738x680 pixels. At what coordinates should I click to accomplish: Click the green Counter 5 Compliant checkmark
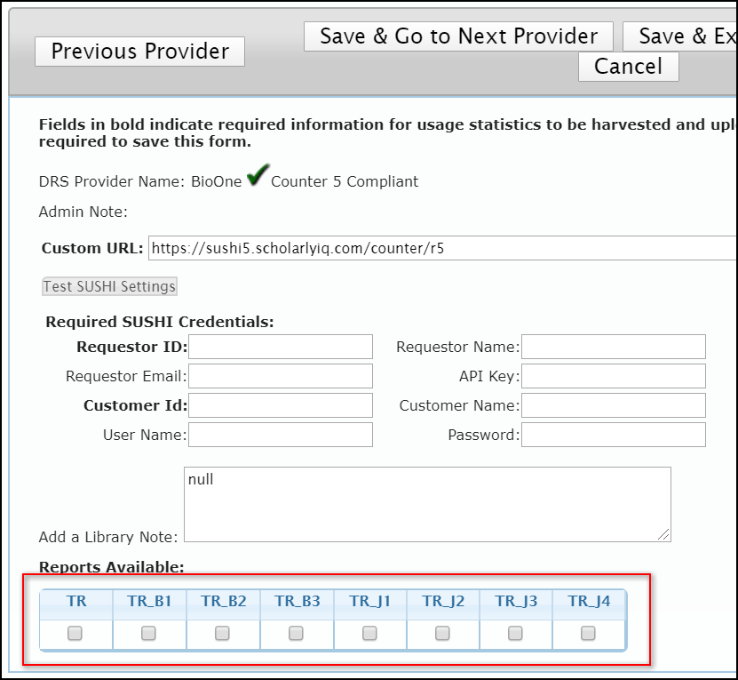258,177
